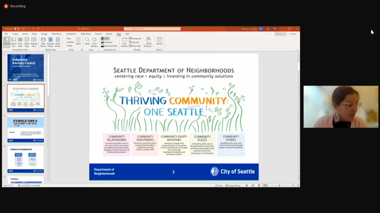
Task: Click Notes in the status bar
Action: coord(219,185)
